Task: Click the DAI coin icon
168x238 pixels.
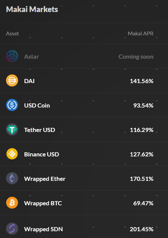Action: click(12, 80)
